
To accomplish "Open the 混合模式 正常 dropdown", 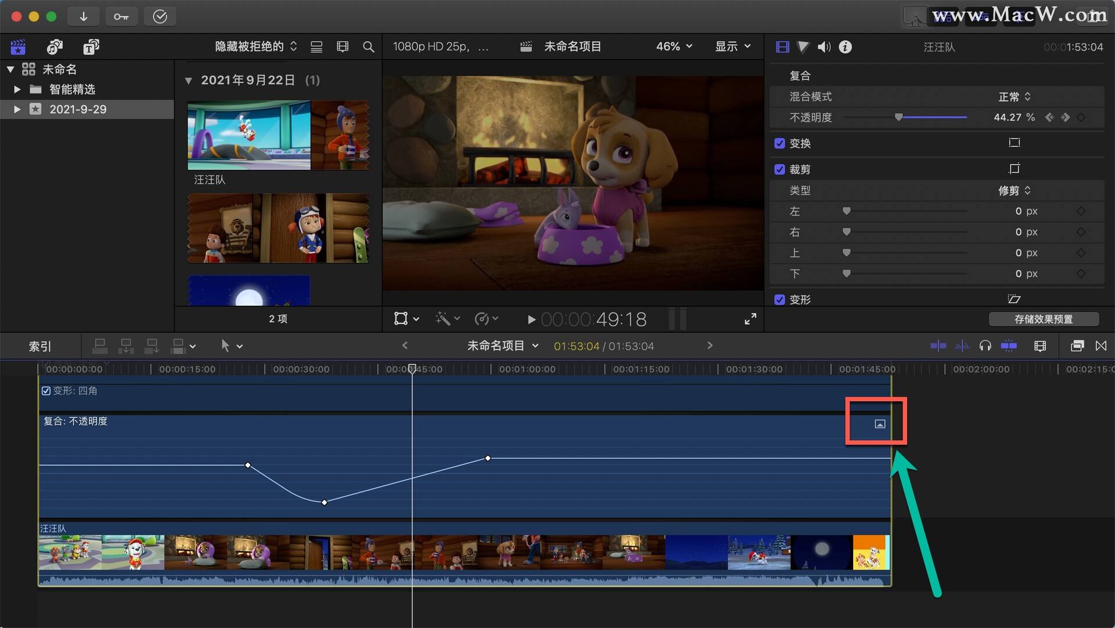I will [1015, 97].
